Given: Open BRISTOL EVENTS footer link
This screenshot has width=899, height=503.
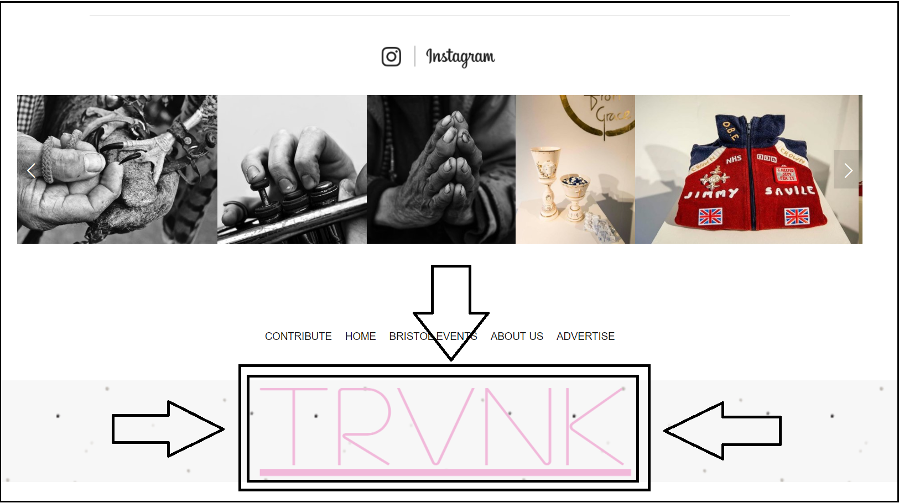Looking at the screenshot, I should click(433, 336).
